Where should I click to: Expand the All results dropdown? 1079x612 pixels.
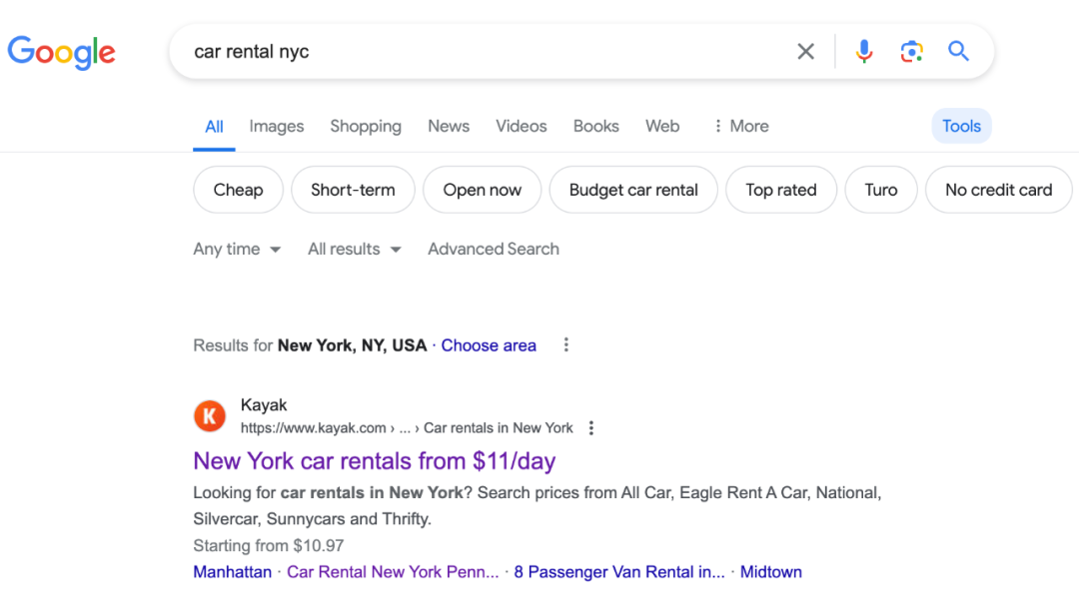click(354, 250)
